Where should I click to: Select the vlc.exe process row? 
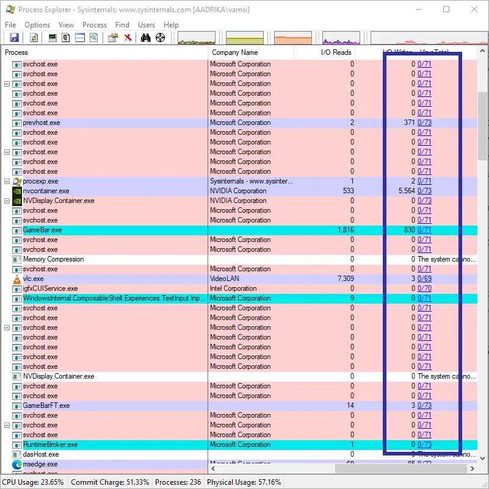pyautogui.click(x=239, y=279)
